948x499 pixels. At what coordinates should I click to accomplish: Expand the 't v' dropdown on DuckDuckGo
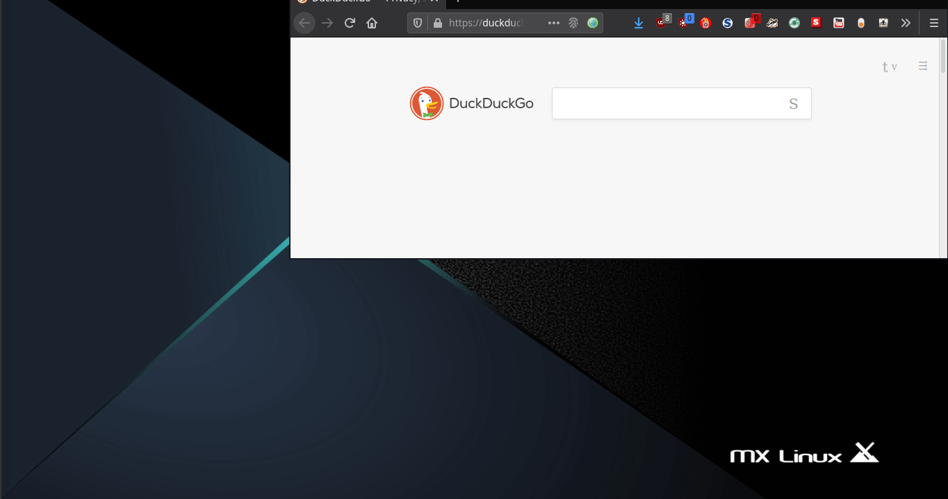click(x=890, y=67)
